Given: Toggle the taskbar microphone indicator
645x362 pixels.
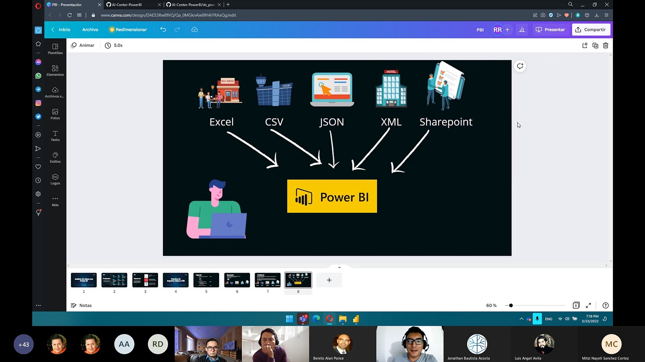Looking at the screenshot, I should coord(537,319).
